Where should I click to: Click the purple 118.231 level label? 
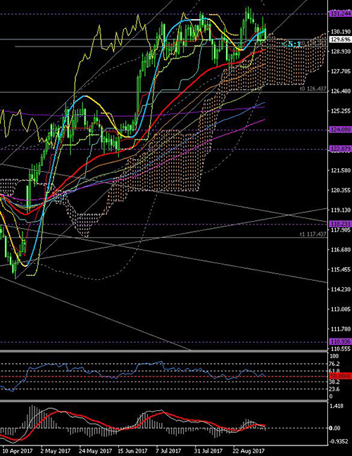tap(340, 224)
